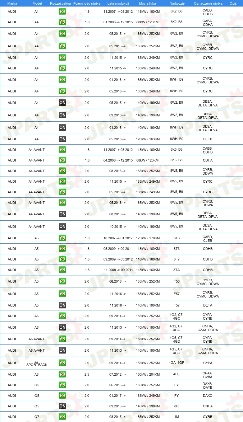The width and height of the screenshot is (243, 422).
Task: Click petrol icon in A4 11.2007 118kW row
Action: [x=62, y=12]
